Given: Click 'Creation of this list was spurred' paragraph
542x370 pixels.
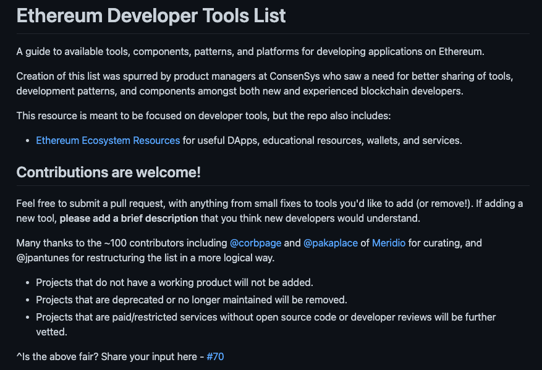Looking at the screenshot, I should 265,83.
